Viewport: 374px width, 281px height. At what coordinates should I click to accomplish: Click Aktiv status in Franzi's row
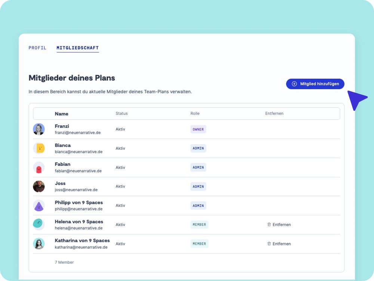[x=120, y=129]
